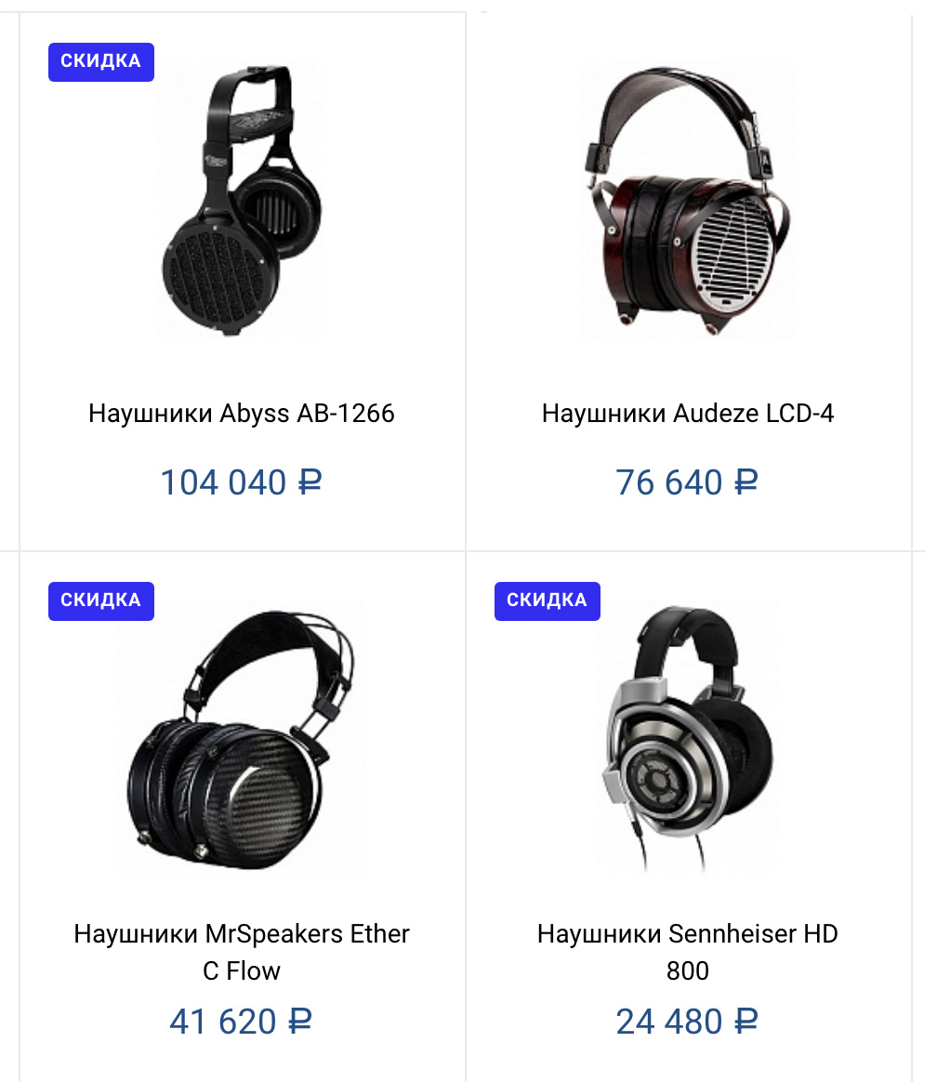Open the Наушники Sennheiser HD 800 link
The width and height of the screenshot is (937, 1082).
click(x=688, y=952)
